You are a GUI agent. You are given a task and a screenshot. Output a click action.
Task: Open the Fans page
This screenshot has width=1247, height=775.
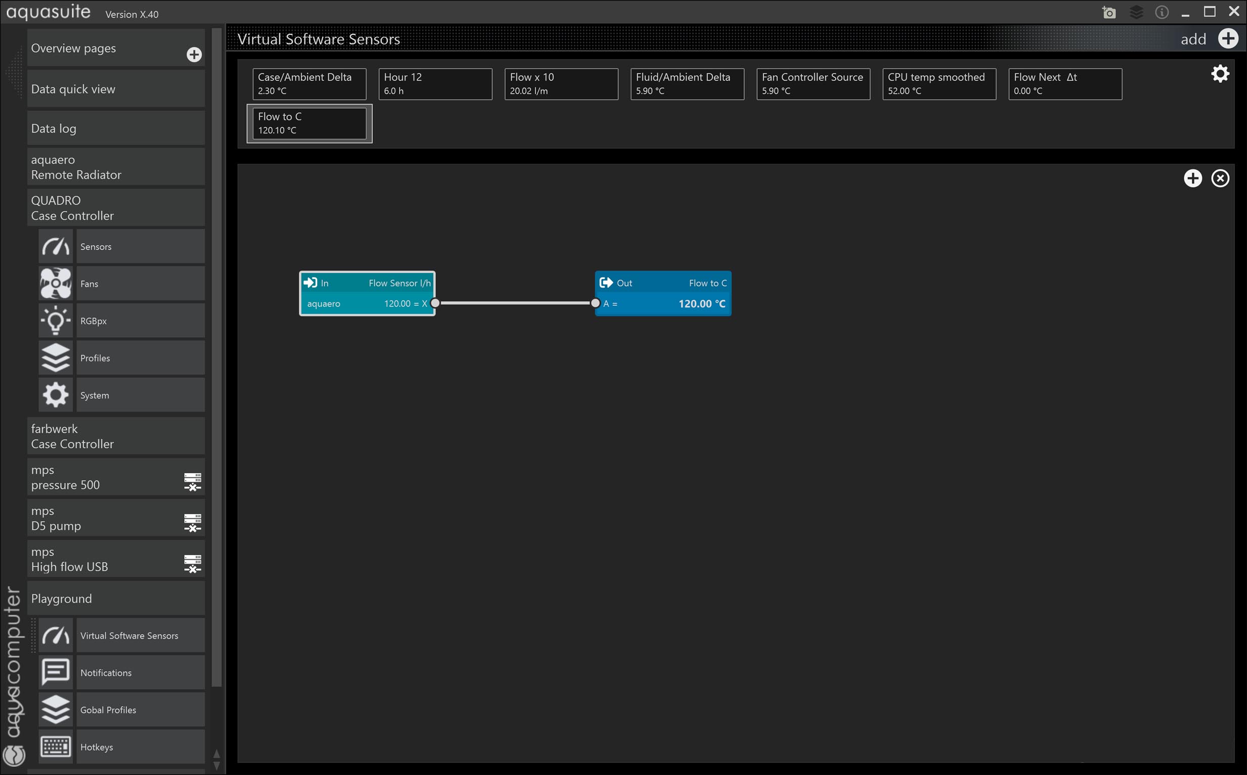141,284
